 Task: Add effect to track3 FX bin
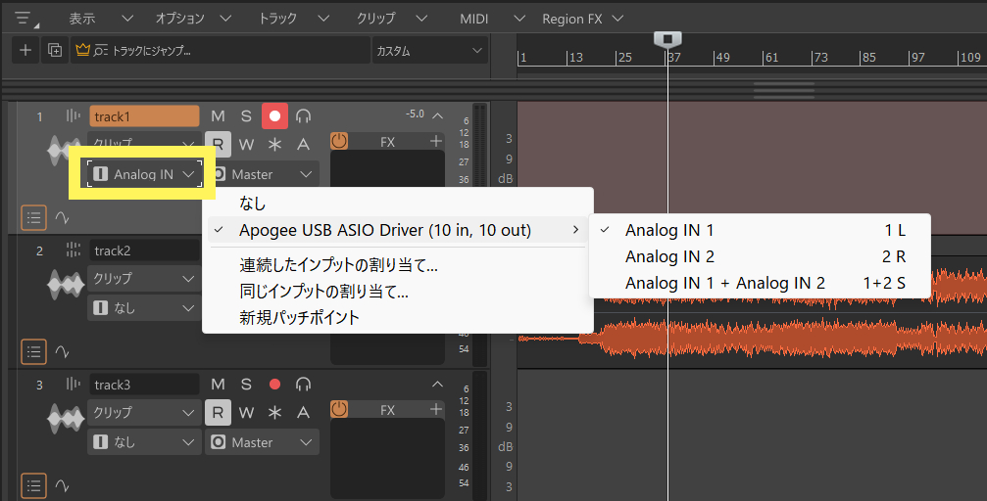435,409
